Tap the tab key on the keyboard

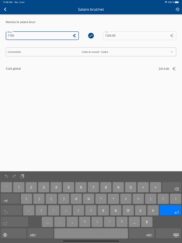point(10,199)
